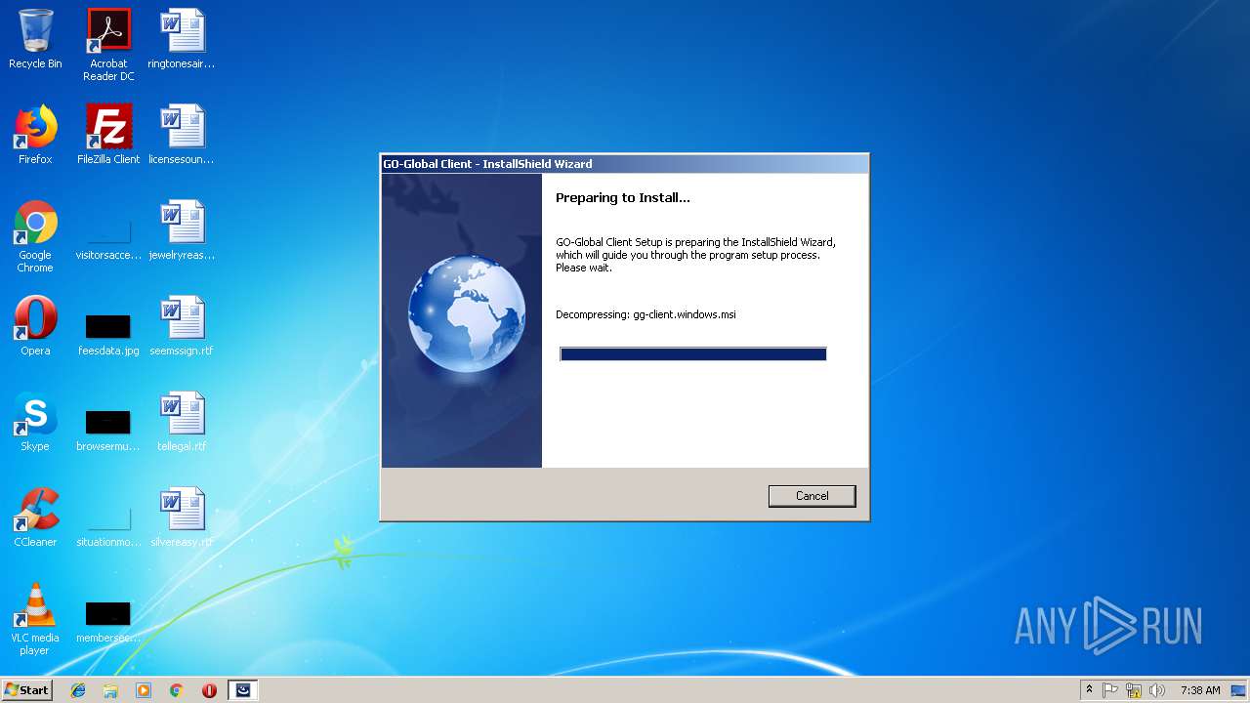Open Windows Explorer folder in taskbar
The image size is (1250, 703).
pos(110,690)
